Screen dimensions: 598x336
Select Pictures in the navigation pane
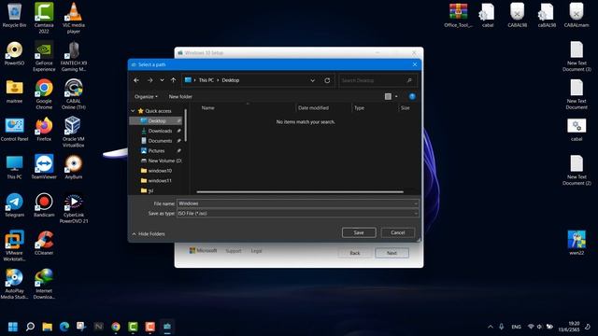[156, 151]
